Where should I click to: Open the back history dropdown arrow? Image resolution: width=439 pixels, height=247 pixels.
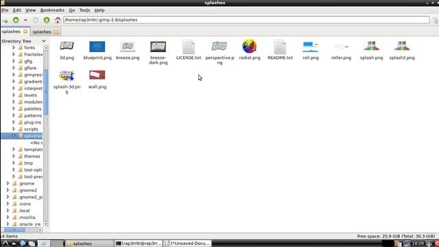25,20
